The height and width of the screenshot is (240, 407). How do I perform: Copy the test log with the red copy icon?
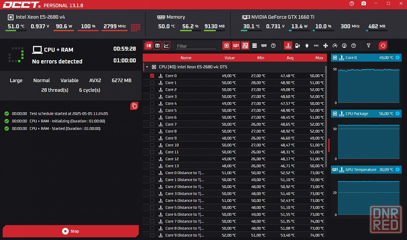134,106
